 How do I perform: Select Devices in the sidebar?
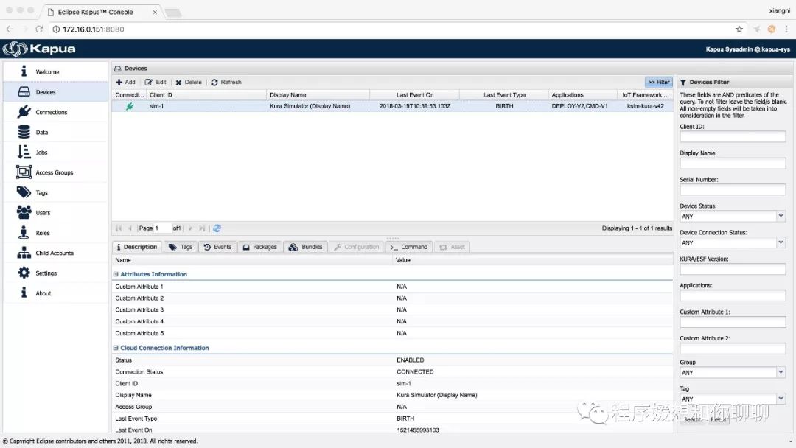pyautogui.click(x=55, y=92)
